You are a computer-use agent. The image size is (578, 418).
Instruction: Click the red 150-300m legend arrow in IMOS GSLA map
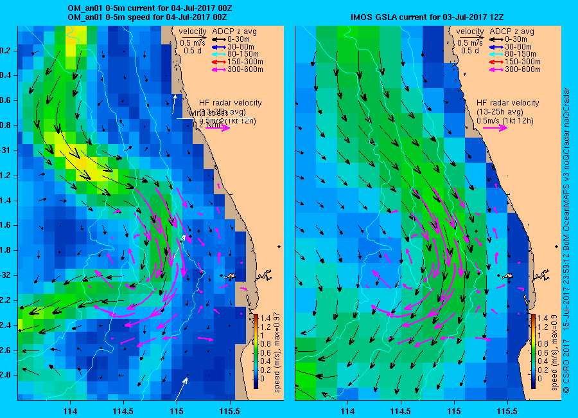[x=496, y=62]
